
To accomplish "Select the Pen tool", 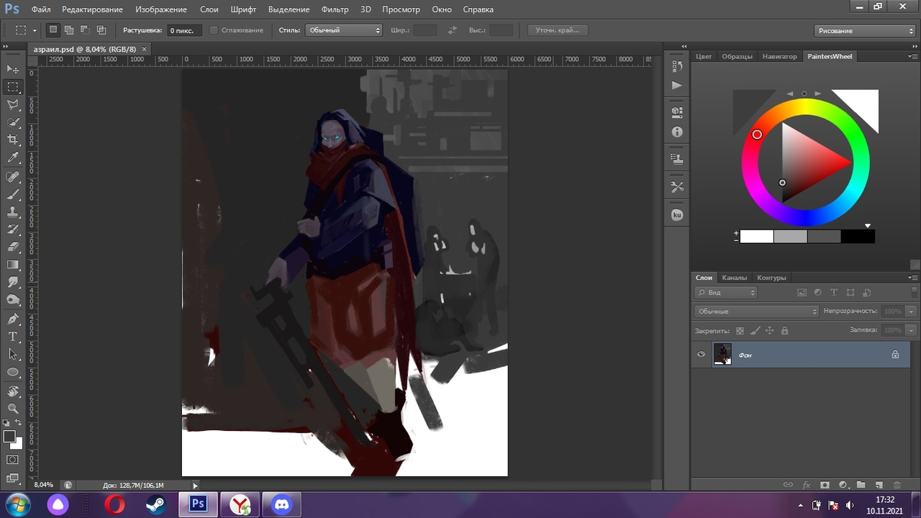I will click(x=13, y=319).
